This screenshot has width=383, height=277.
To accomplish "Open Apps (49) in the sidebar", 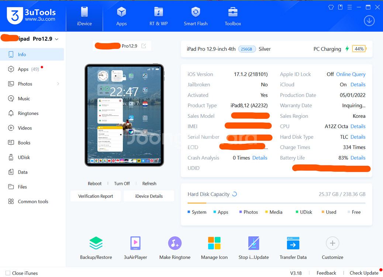I will tap(32, 69).
